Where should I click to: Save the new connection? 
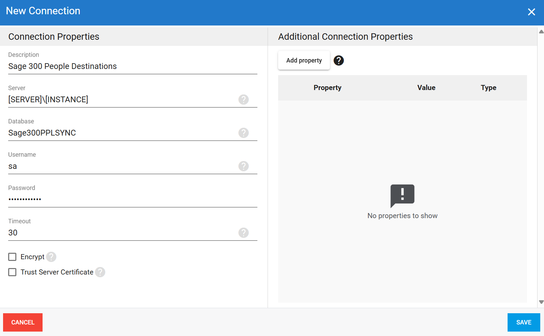[x=523, y=322]
